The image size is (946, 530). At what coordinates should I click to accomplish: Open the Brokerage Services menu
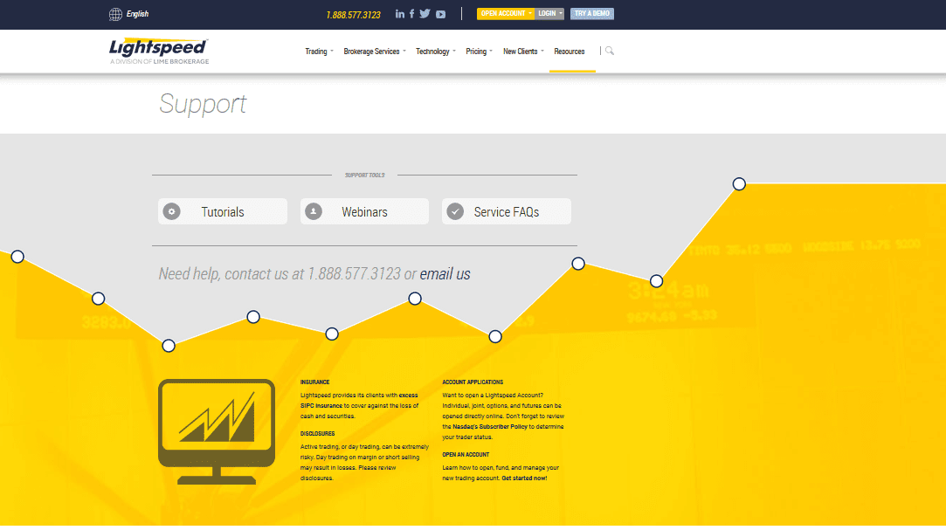point(375,52)
